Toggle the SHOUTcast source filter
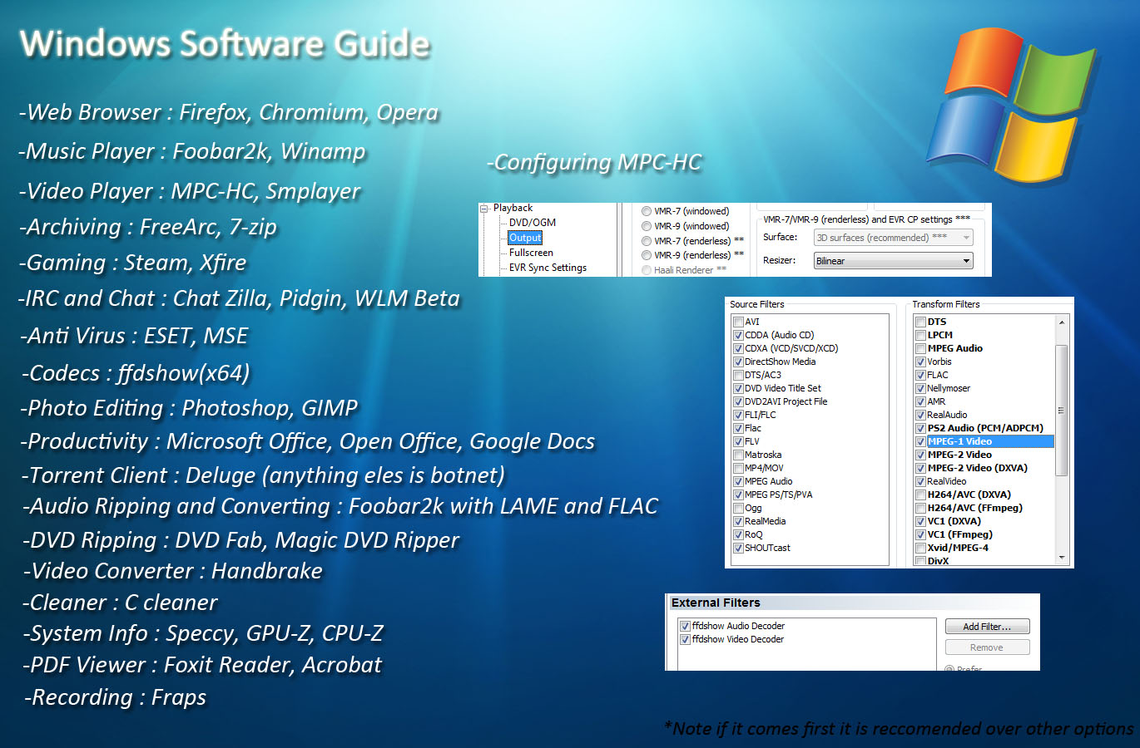The height and width of the screenshot is (748, 1140). tap(738, 549)
